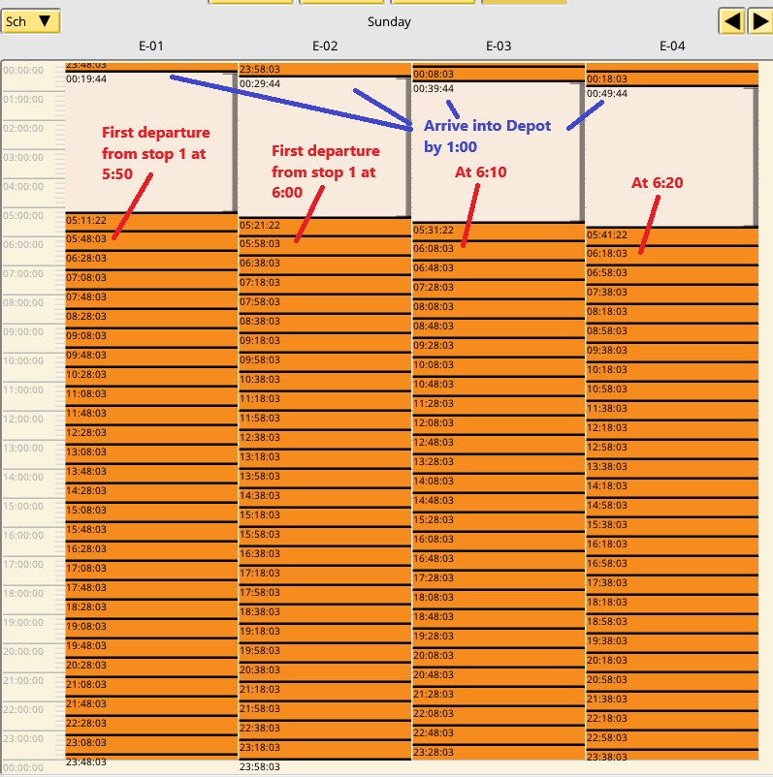Click the 06:00:00 time axis label
This screenshot has width=773, height=777.
[23, 245]
